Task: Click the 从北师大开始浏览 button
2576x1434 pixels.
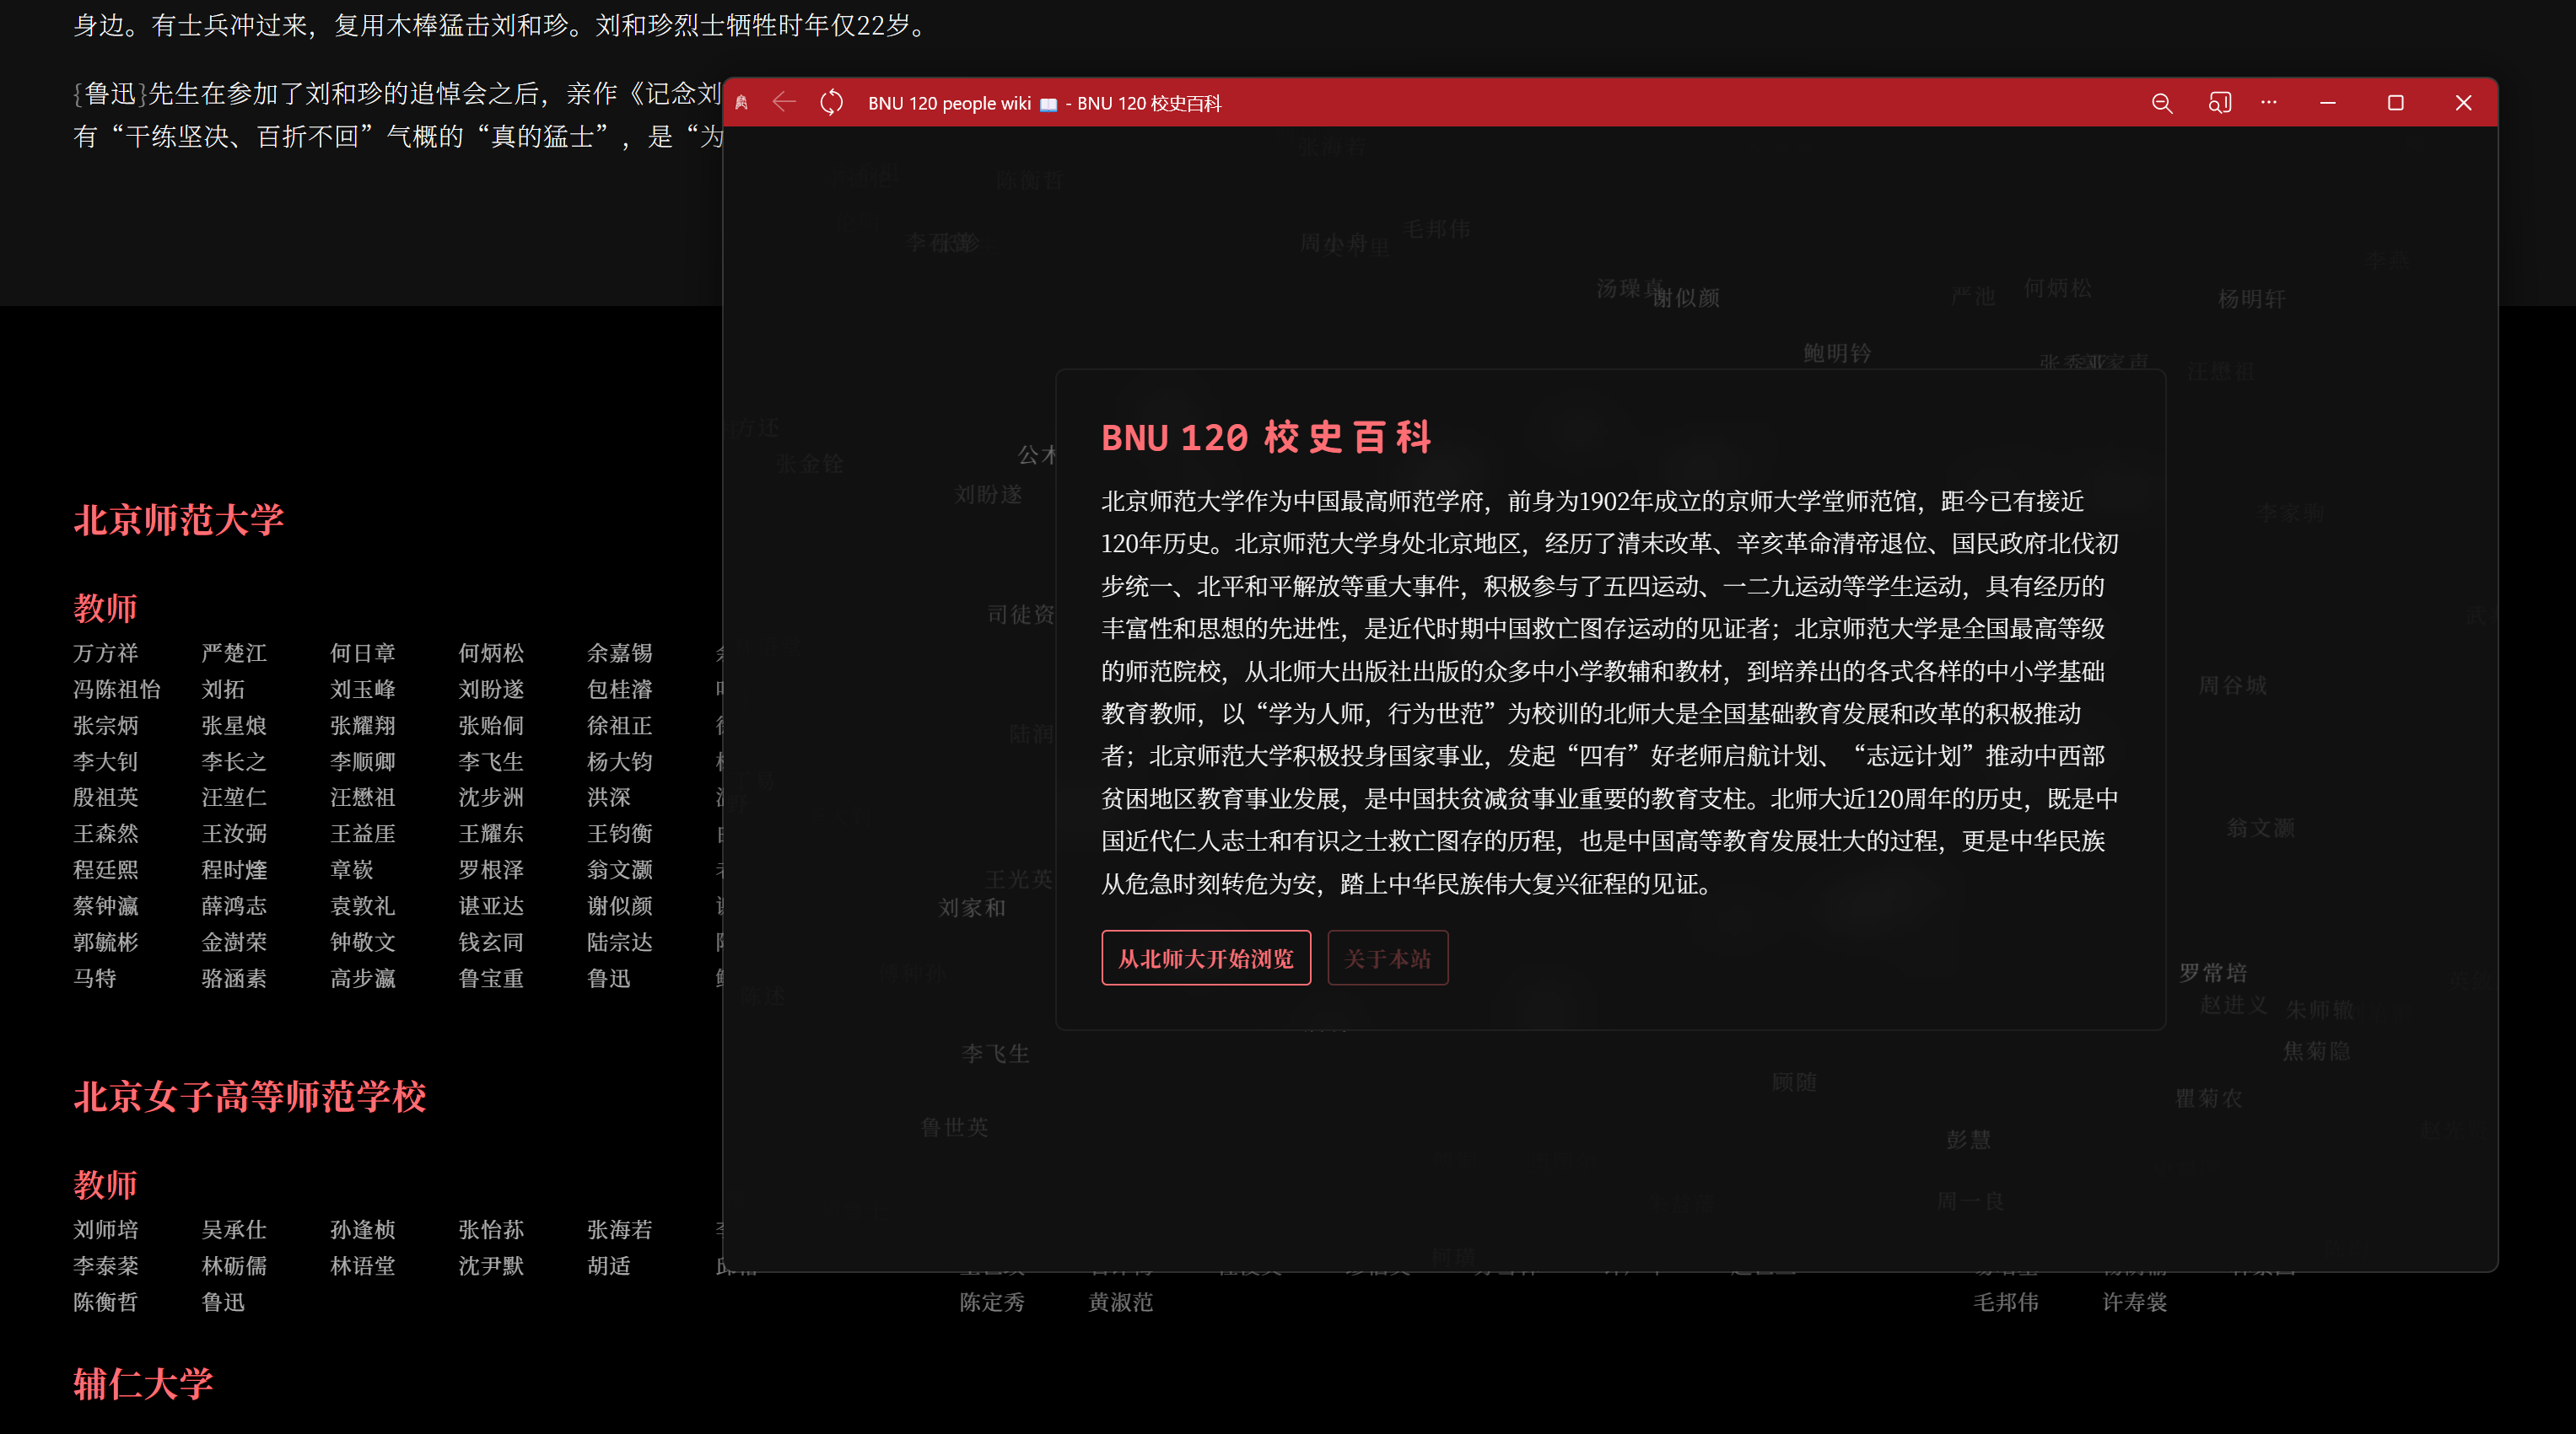Action: (1206, 958)
